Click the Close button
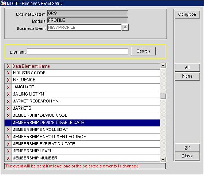 187,156
